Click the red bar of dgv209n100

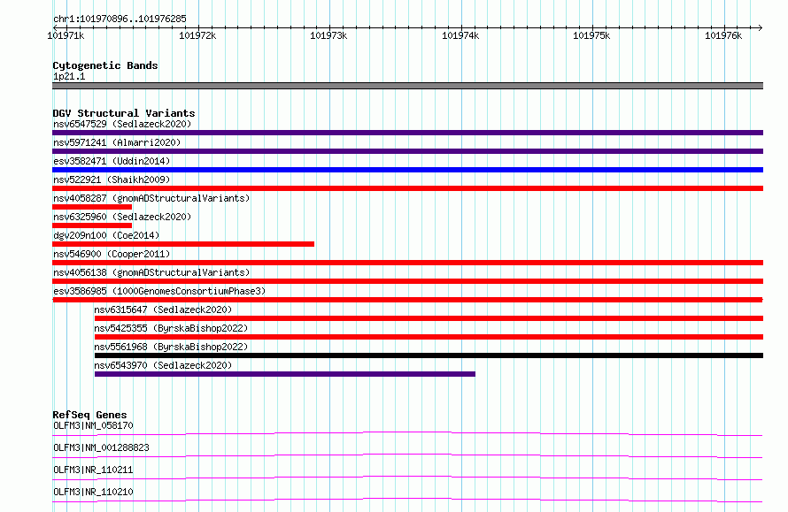pos(183,244)
